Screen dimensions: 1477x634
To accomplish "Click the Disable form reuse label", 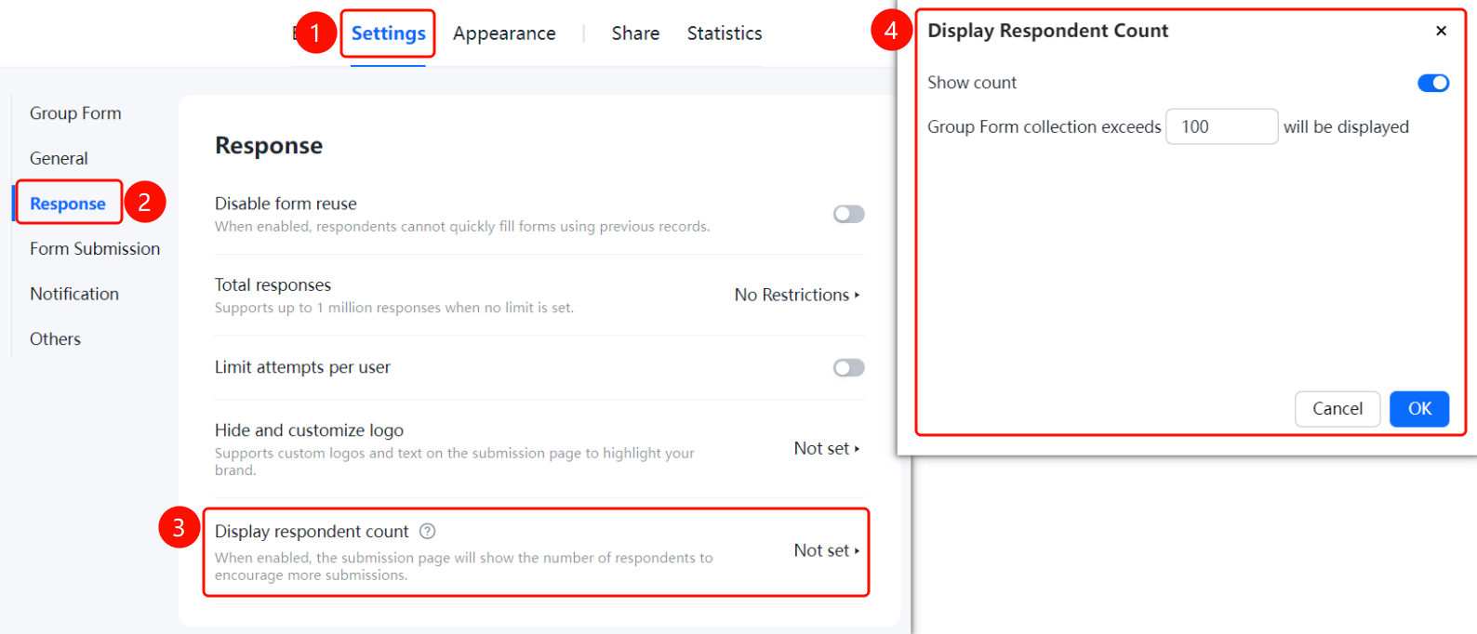I will pyautogui.click(x=286, y=204).
